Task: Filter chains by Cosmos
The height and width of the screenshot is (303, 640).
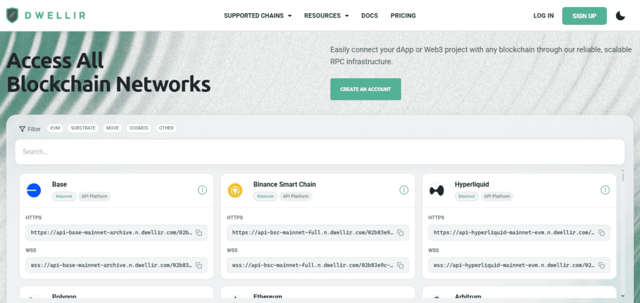Action: [139, 128]
